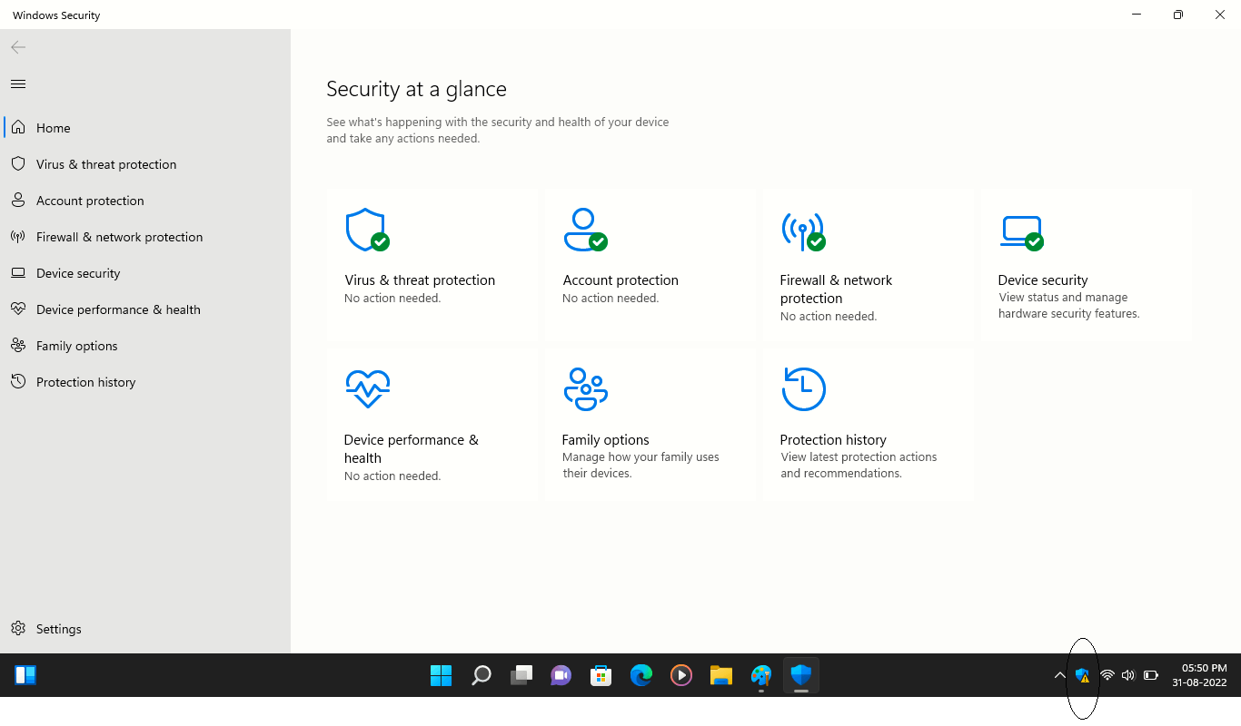This screenshot has width=1241, height=726.
Task: Open Settings at the bottom of sidebar
Action: tap(145, 629)
